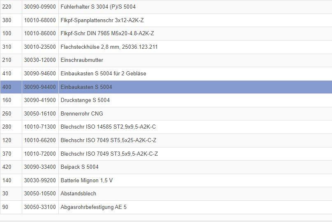332x222 pixels.
Task: Choose Blechschr ISO 7049 ST5,5x25-A2K-C-Z
Action: coord(108,140)
